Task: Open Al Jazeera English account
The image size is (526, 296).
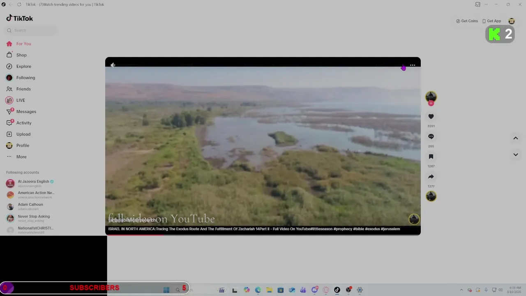Action: pyautogui.click(x=30, y=183)
